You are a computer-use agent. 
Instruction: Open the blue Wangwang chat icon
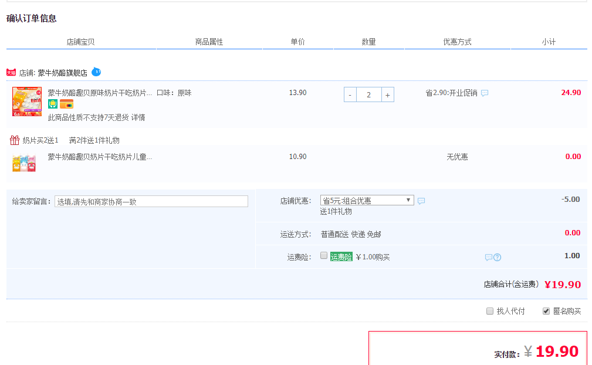[96, 72]
